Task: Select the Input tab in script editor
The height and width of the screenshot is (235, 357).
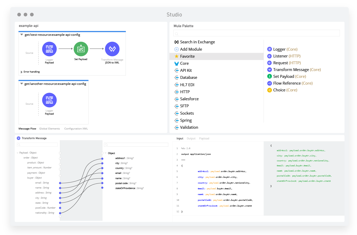Action: [180, 139]
